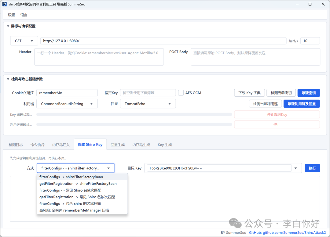Open the 设置 menu
This screenshot has width=330, height=237.
(x=11, y=15)
